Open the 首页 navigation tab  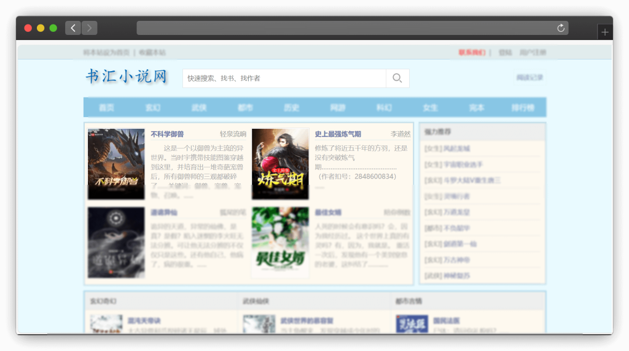[x=107, y=108]
